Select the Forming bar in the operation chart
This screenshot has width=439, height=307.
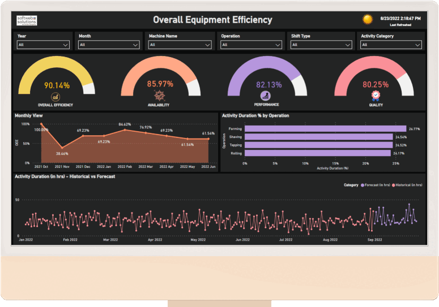325,129
